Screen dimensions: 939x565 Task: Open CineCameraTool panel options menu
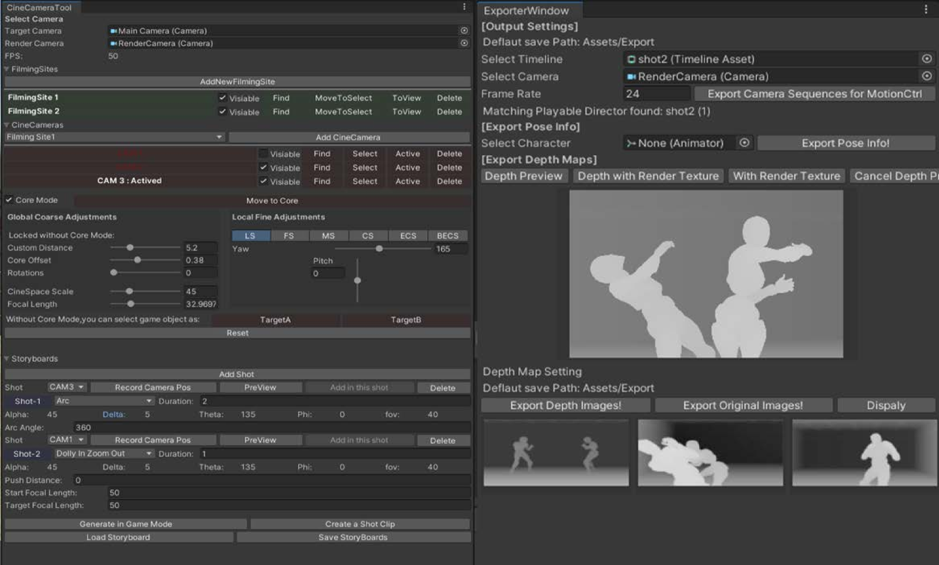tap(464, 7)
